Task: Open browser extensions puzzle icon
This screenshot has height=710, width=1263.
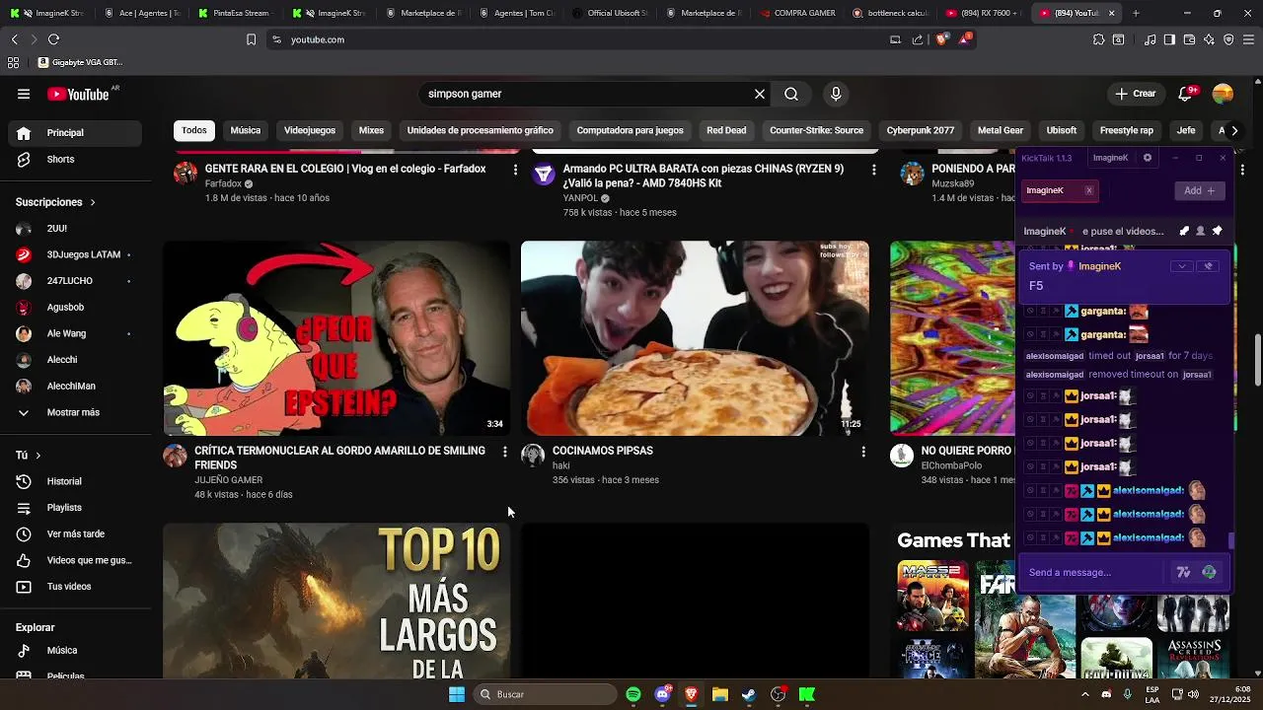Action: [1098, 39]
